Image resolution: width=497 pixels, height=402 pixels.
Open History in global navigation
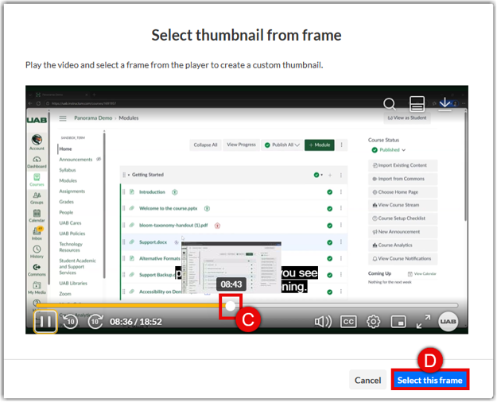tap(37, 252)
